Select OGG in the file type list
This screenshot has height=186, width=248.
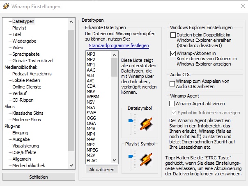click(x=91, y=118)
